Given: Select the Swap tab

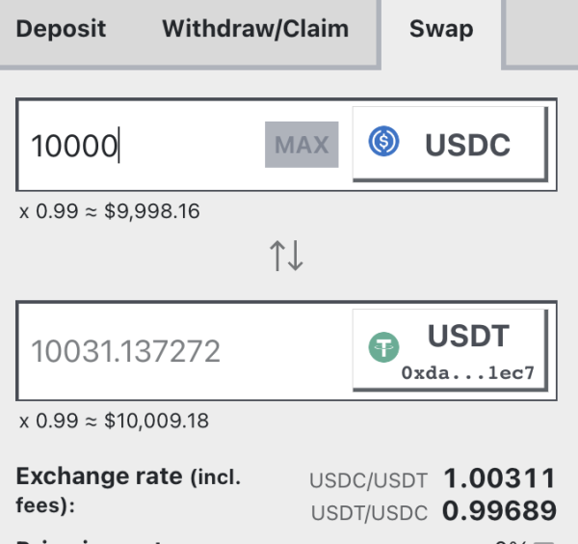Looking at the screenshot, I should tap(441, 28).
